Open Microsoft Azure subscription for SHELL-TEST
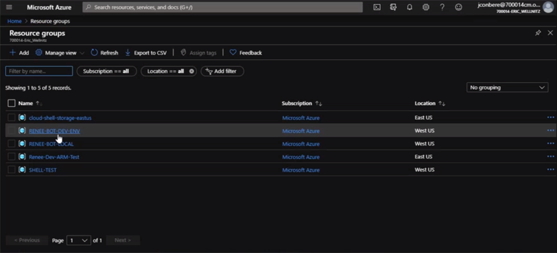 tap(301, 170)
